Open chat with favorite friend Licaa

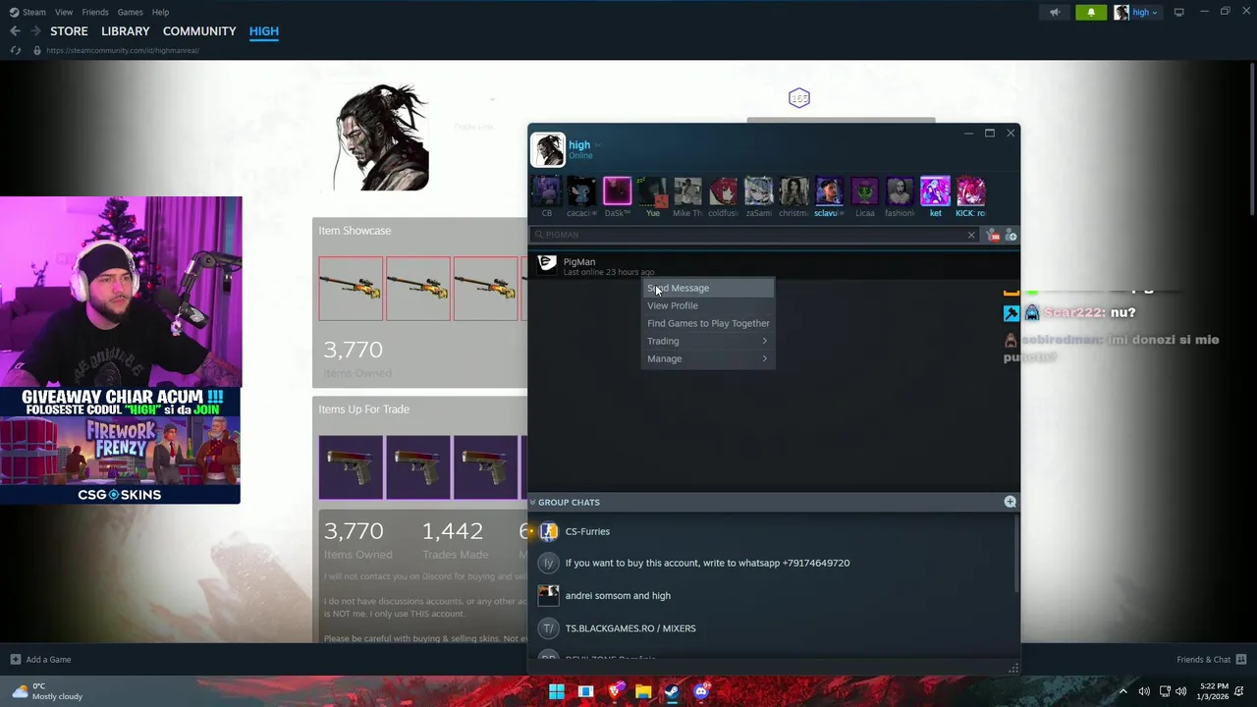[864, 196]
